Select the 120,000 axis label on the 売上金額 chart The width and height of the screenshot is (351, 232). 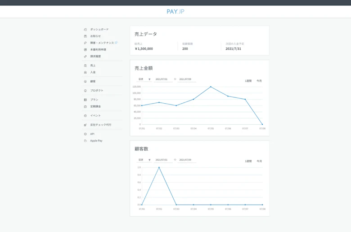pos(136,87)
